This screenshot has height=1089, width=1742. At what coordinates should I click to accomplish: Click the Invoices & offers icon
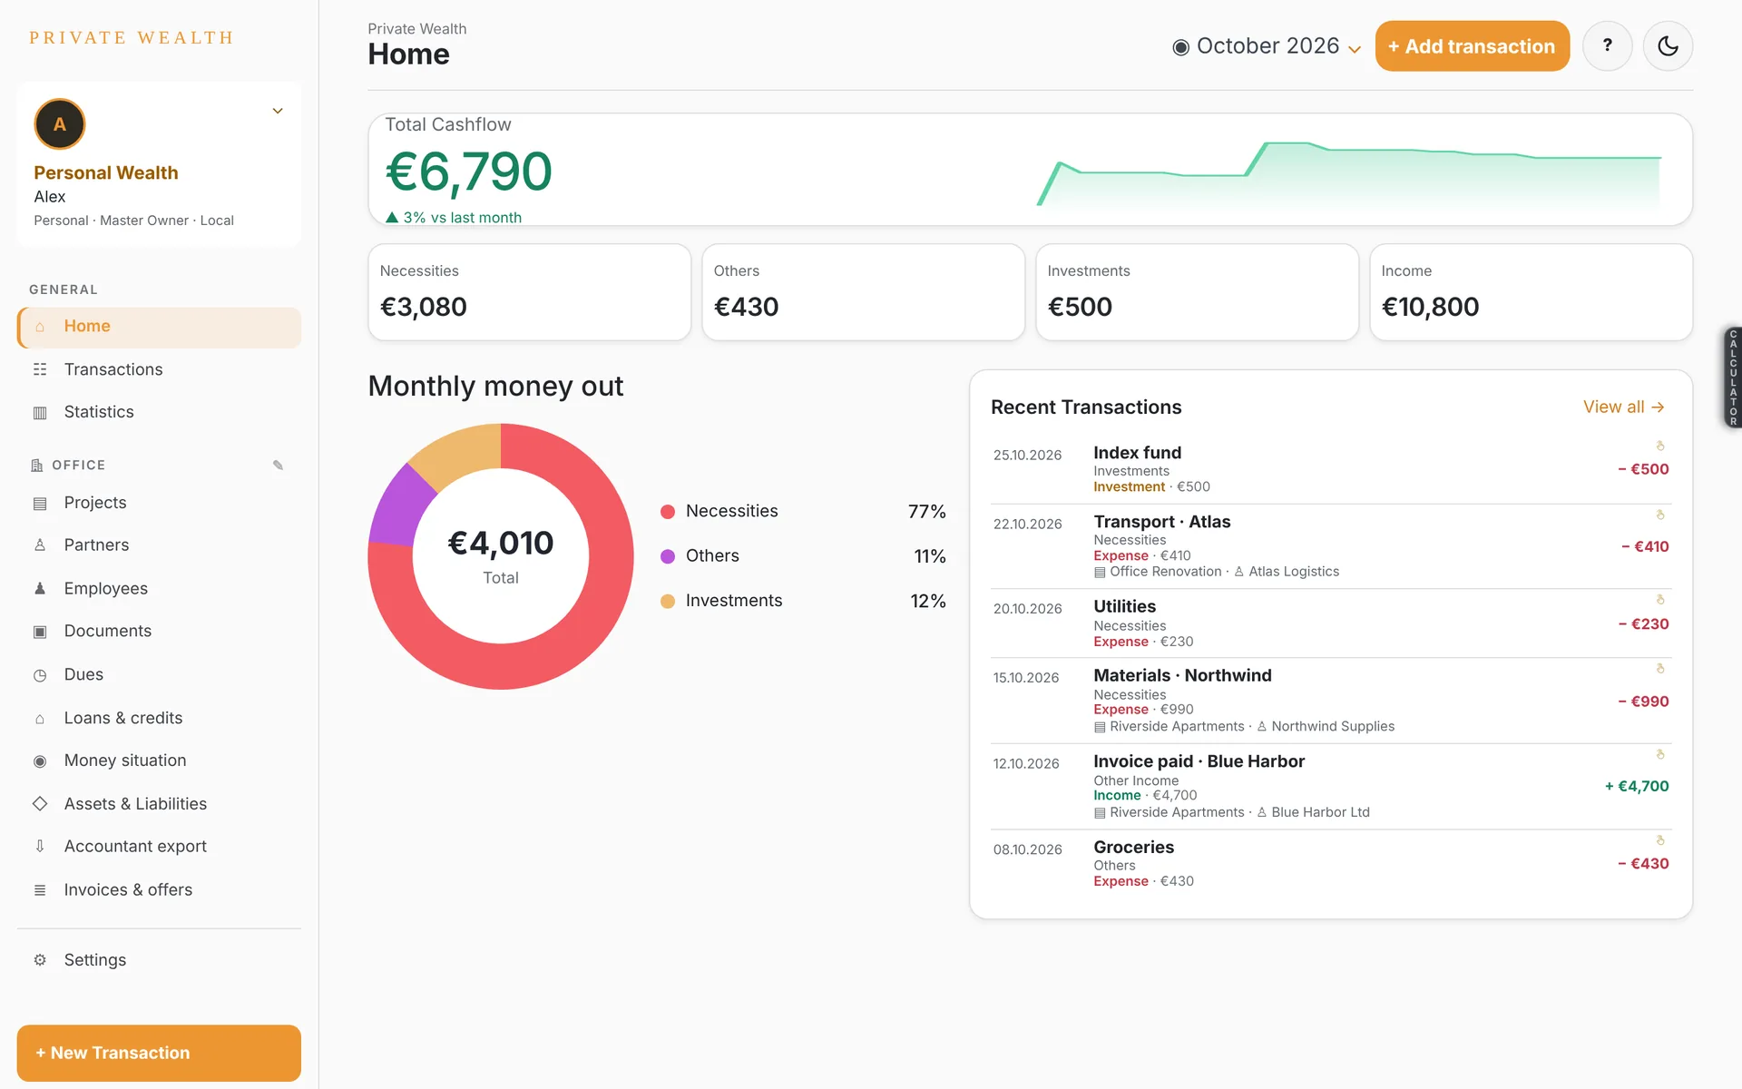coord(40,890)
